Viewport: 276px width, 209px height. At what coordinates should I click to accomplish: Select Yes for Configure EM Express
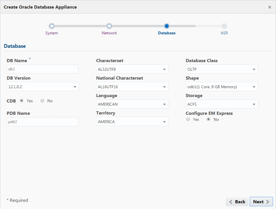pyautogui.click(x=188, y=119)
